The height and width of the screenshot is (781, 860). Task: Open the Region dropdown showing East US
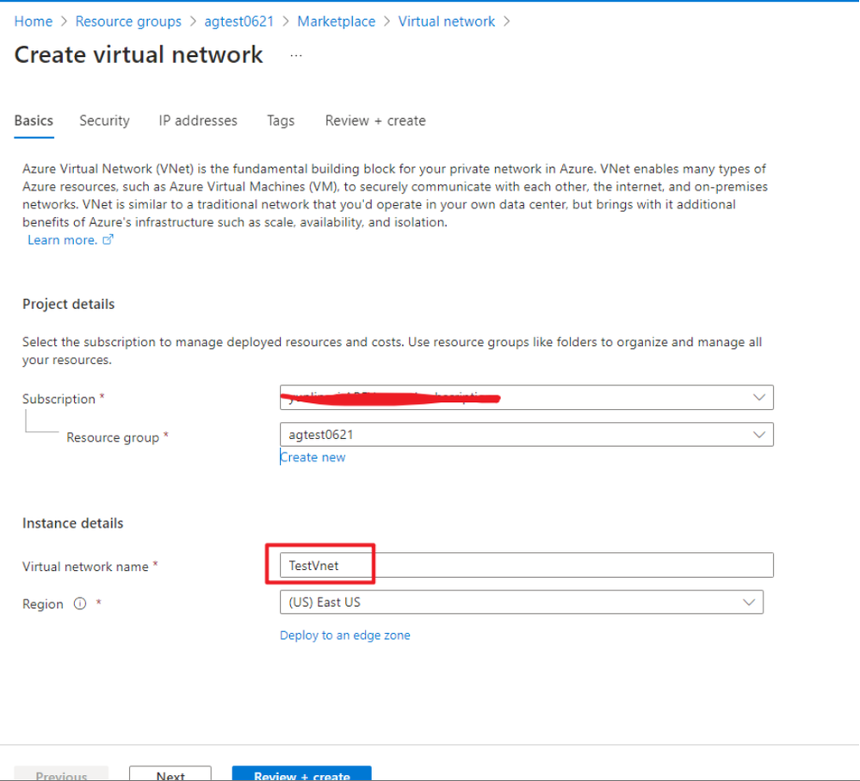click(521, 602)
